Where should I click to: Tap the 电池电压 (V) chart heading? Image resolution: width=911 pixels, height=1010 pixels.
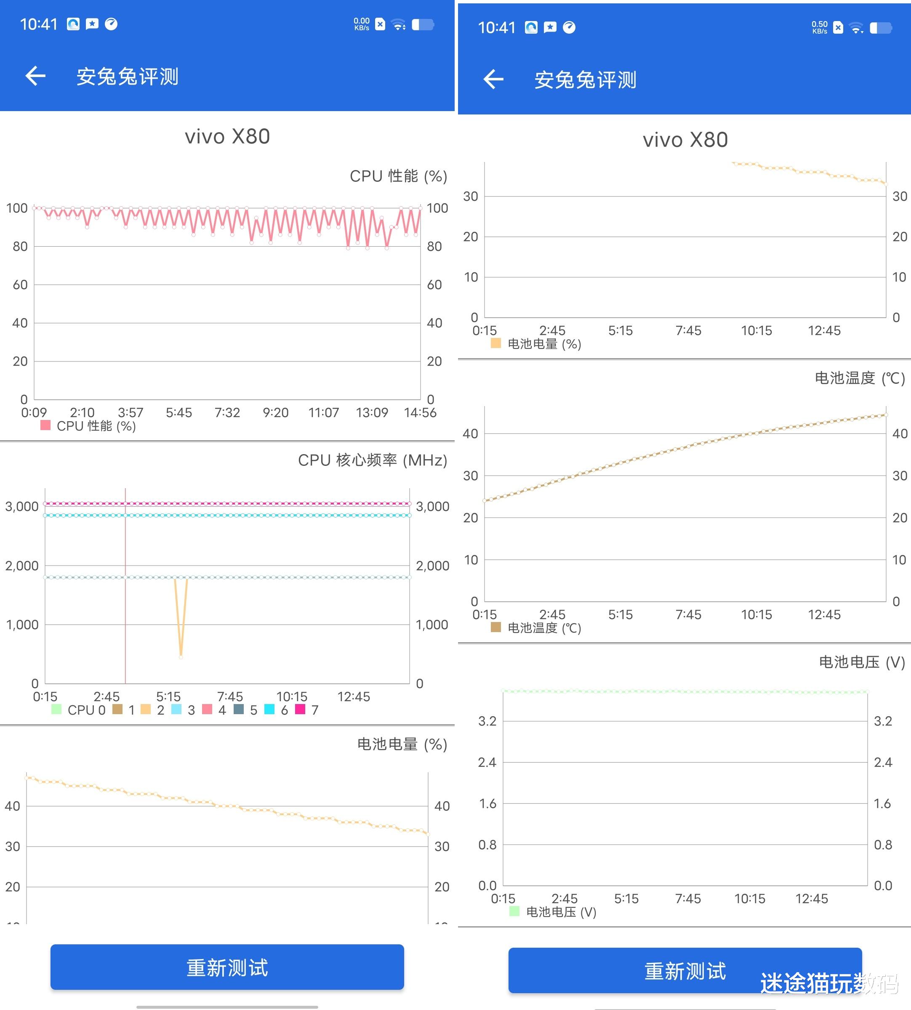click(862, 662)
